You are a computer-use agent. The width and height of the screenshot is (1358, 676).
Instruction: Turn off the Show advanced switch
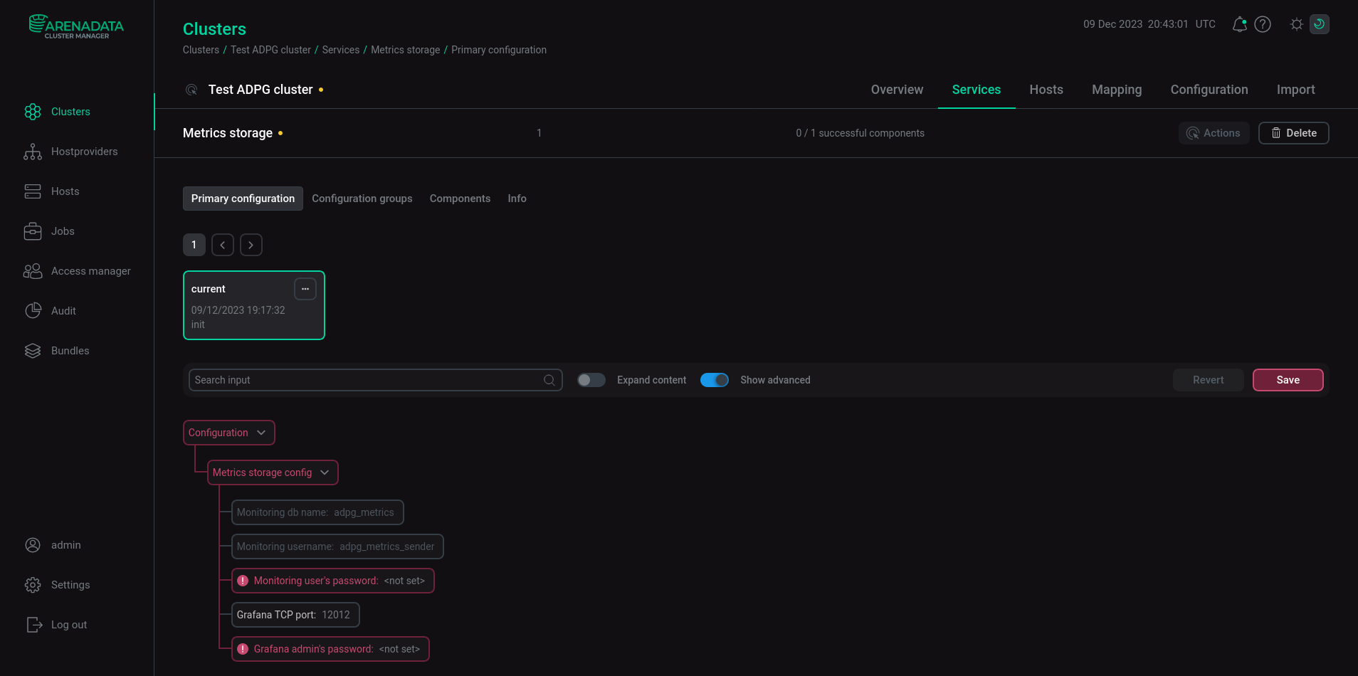715,380
